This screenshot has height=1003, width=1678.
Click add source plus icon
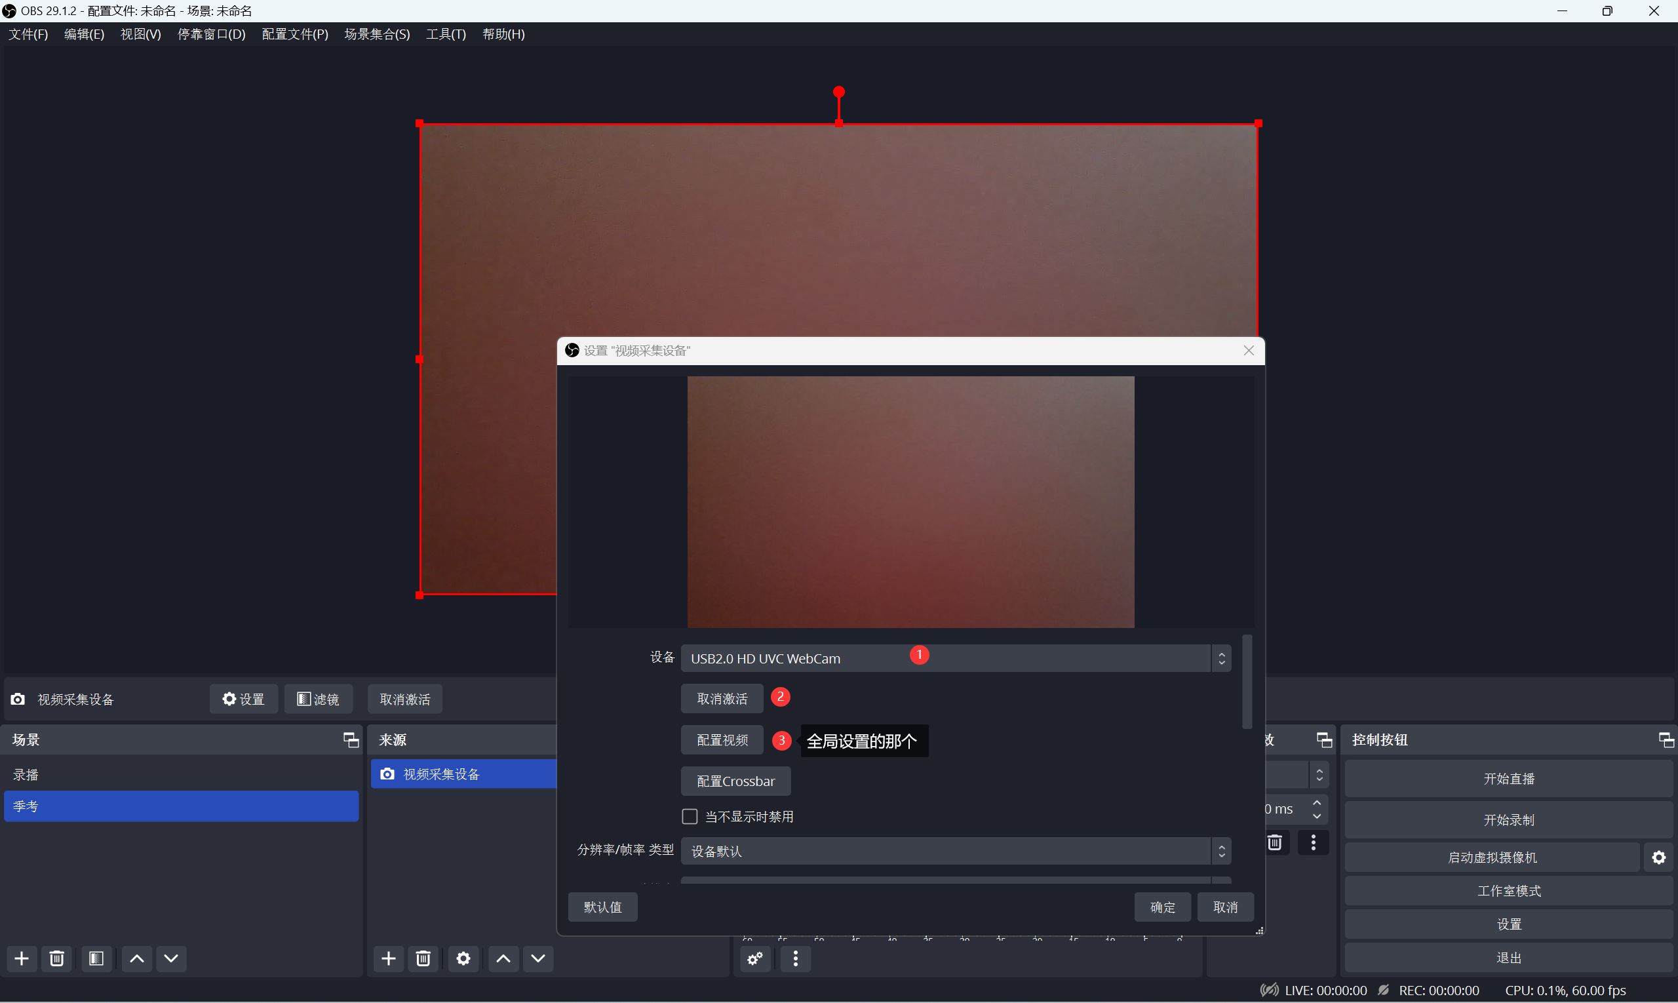click(388, 958)
